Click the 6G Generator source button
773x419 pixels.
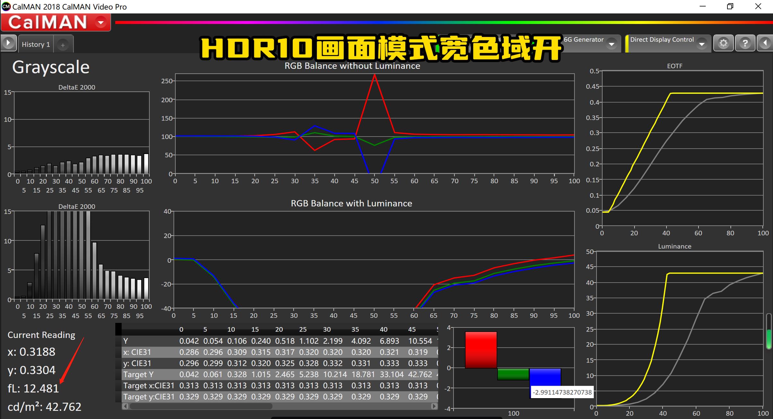pos(584,39)
